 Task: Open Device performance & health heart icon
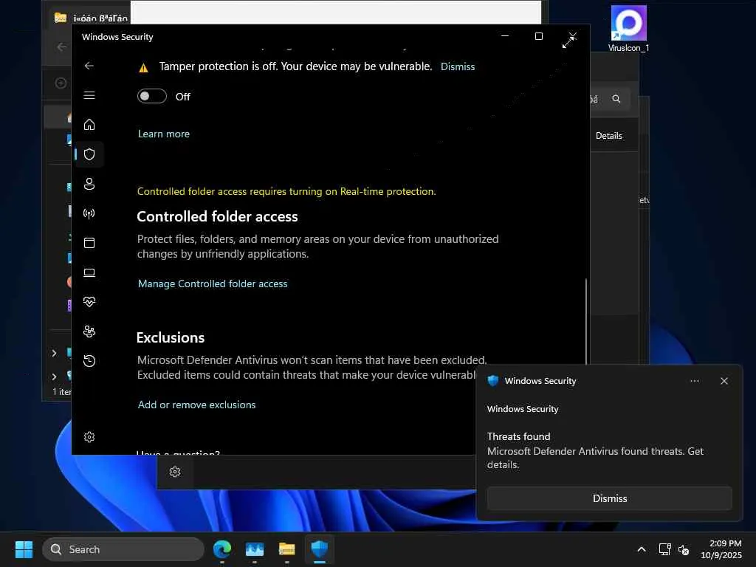[x=89, y=302]
